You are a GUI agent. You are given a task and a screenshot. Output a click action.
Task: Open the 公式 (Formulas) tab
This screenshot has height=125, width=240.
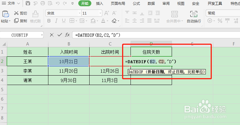137,3
